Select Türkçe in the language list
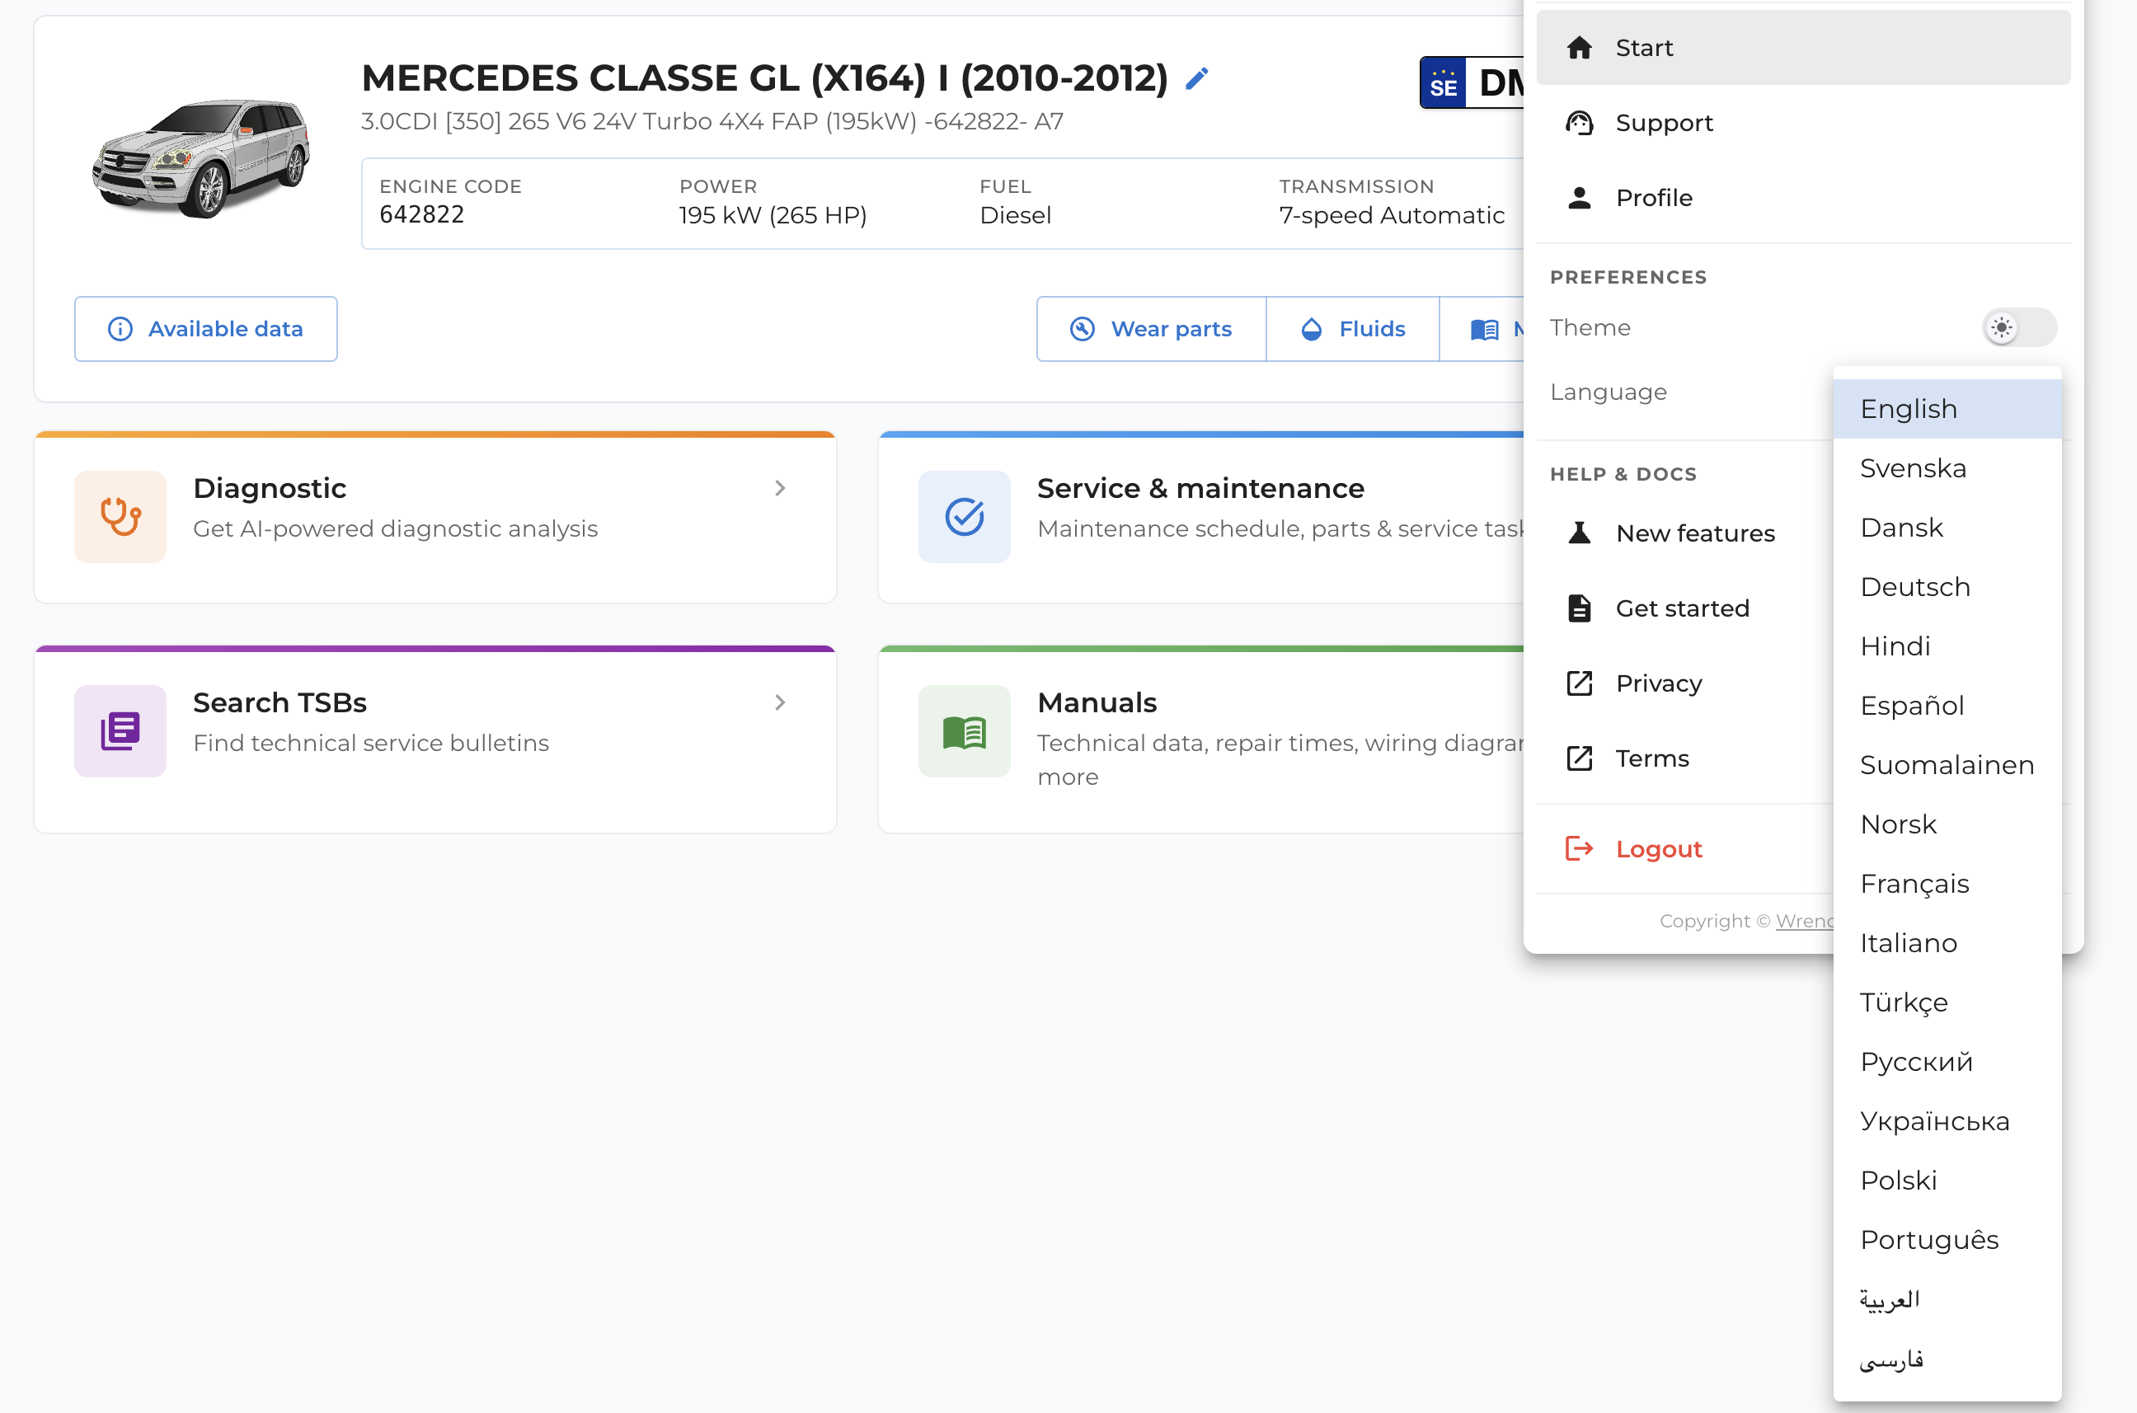Viewport: 2137px width, 1413px height. point(1947,1002)
